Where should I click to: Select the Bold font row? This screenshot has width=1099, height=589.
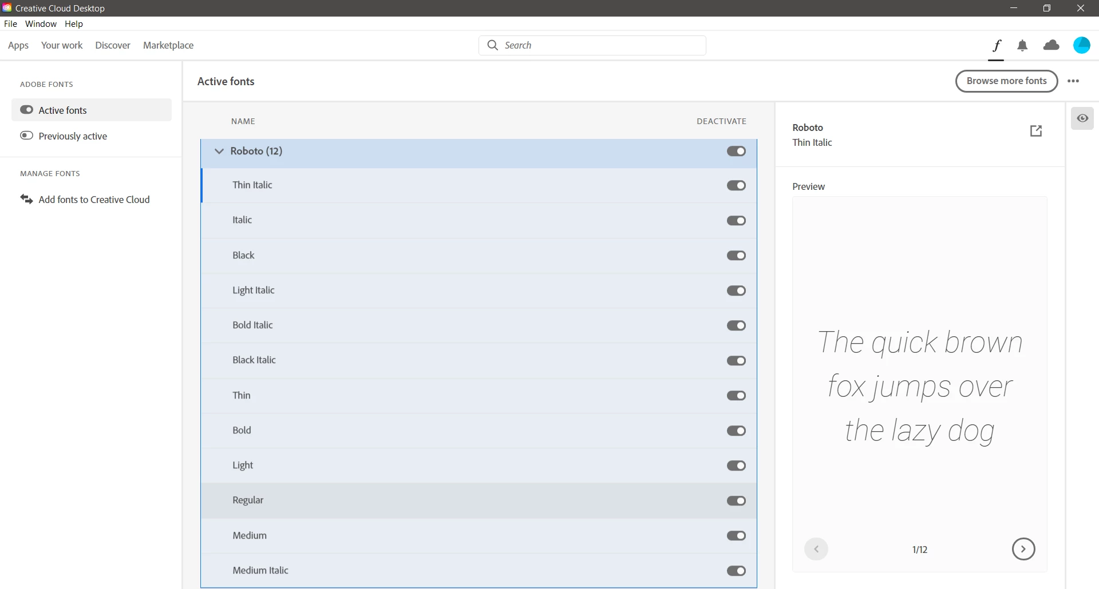pos(479,431)
